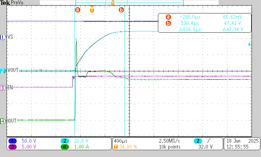Click the Tek logo in the corner
This screenshot has height=157, width=261.
point(5,3)
